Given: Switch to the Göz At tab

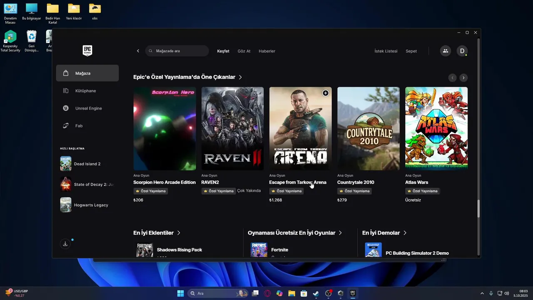Looking at the screenshot, I should [x=244, y=51].
